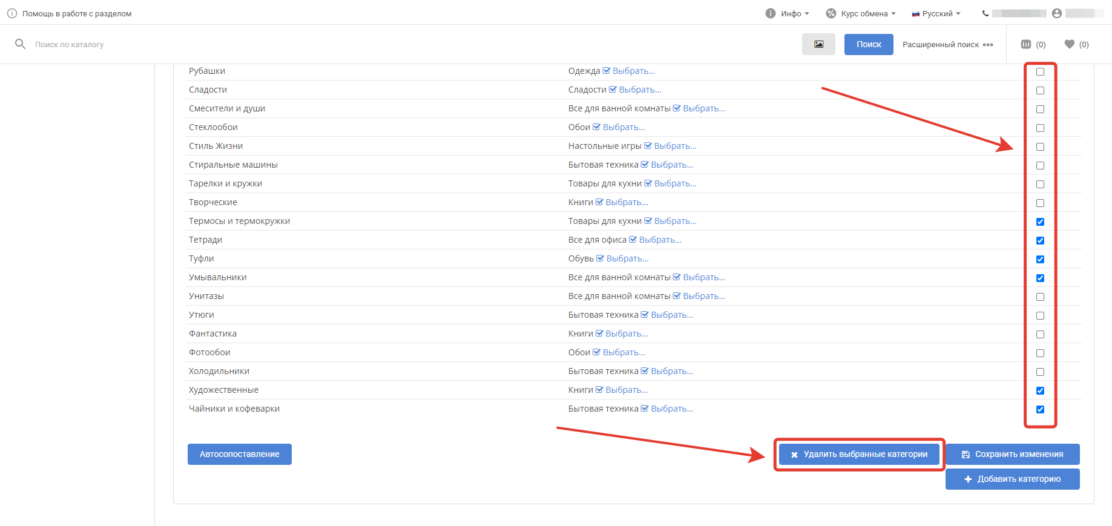Uncheck the Тетради category checkbox
The image size is (1112, 526).
1040,240
